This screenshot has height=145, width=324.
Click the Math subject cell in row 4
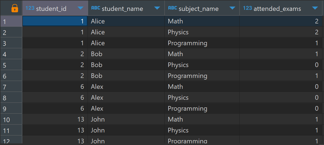tap(202, 54)
